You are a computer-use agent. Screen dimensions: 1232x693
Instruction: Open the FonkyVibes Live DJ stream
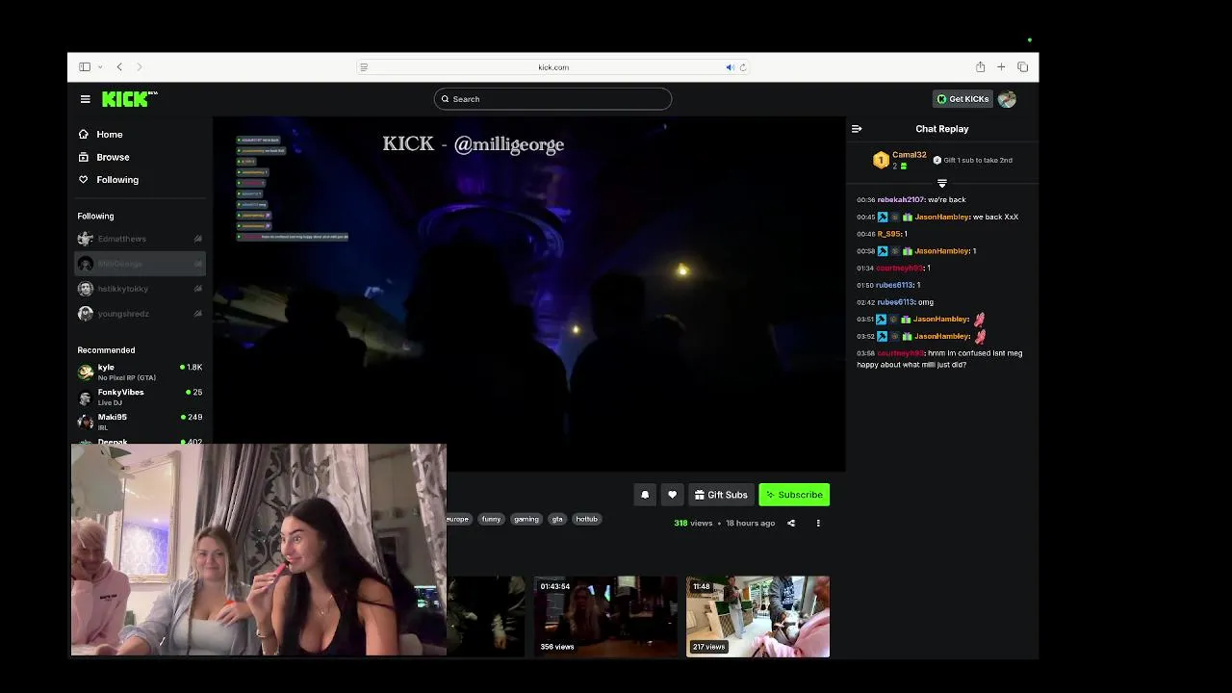pos(140,397)
